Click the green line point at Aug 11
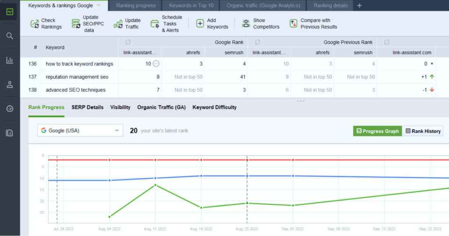The height and width of the screenshot is (236, 449). 155,185
